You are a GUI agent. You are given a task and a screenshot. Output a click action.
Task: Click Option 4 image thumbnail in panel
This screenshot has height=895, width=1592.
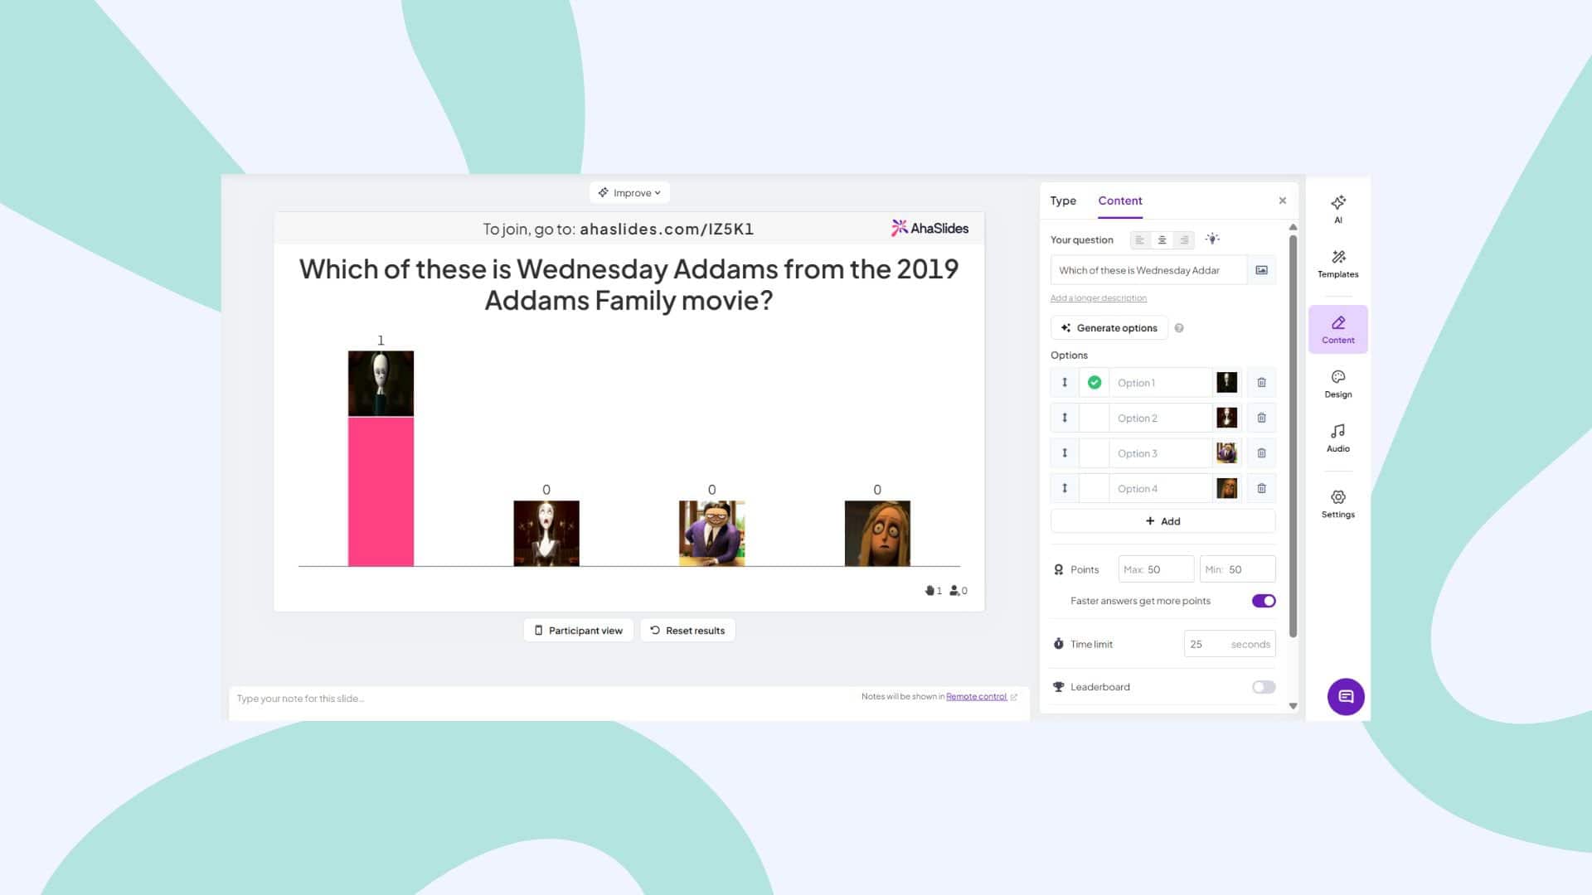1226,489
